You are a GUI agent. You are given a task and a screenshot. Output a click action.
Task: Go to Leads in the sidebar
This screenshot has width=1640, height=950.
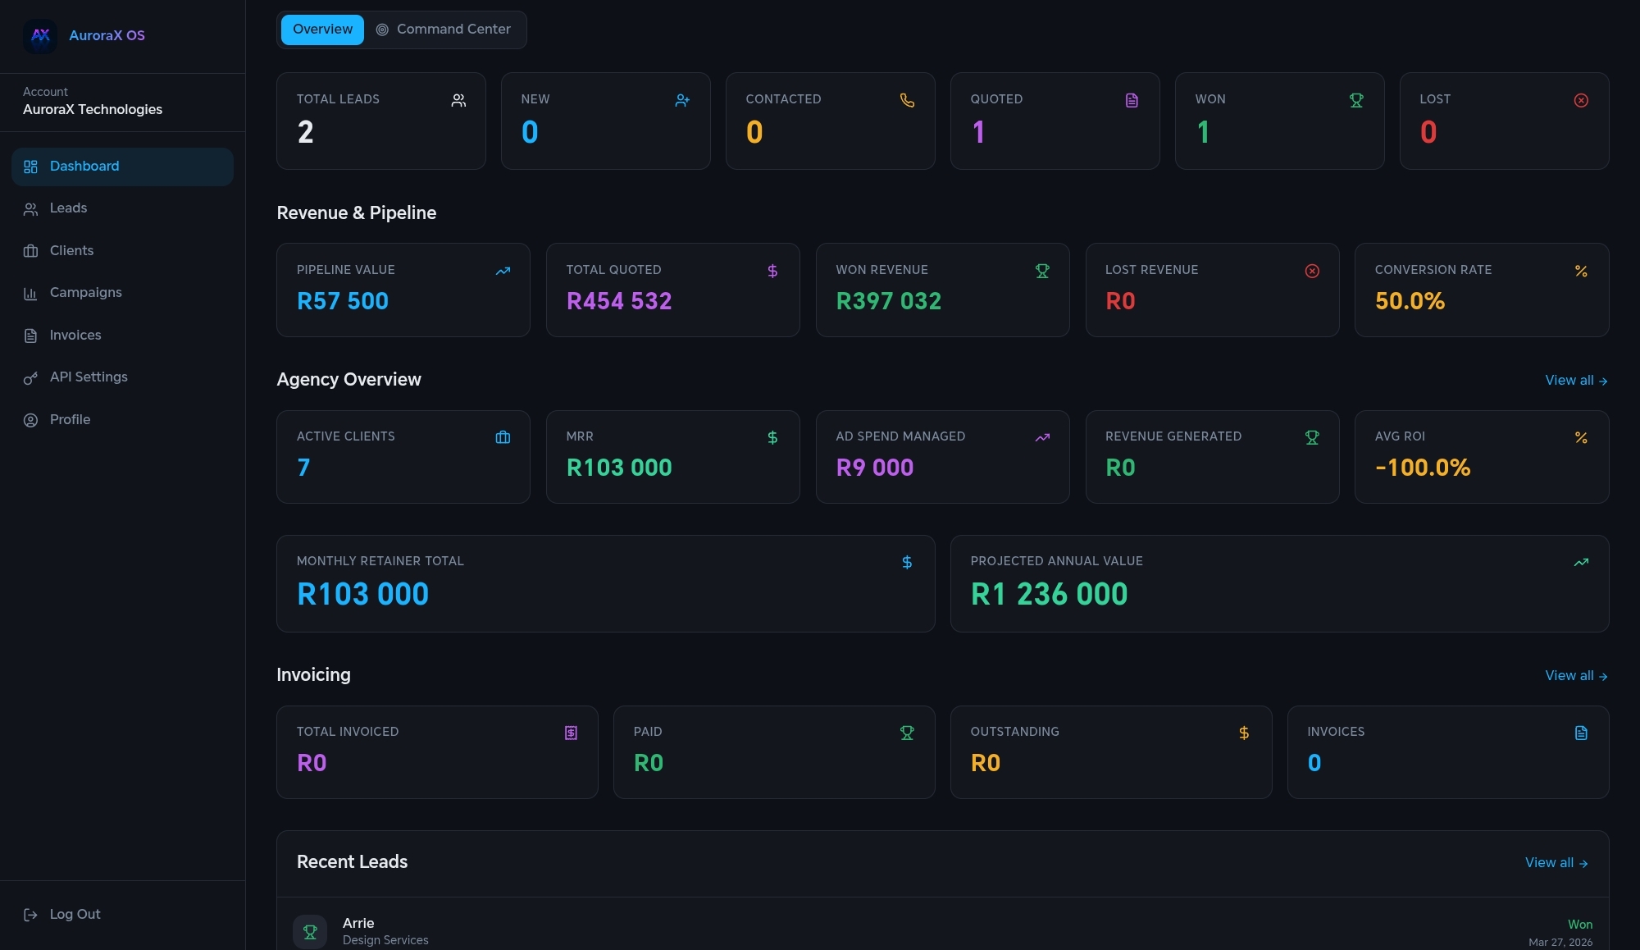(x=122, y=208)
